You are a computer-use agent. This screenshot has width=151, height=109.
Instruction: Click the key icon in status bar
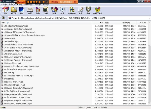point(5,107)
